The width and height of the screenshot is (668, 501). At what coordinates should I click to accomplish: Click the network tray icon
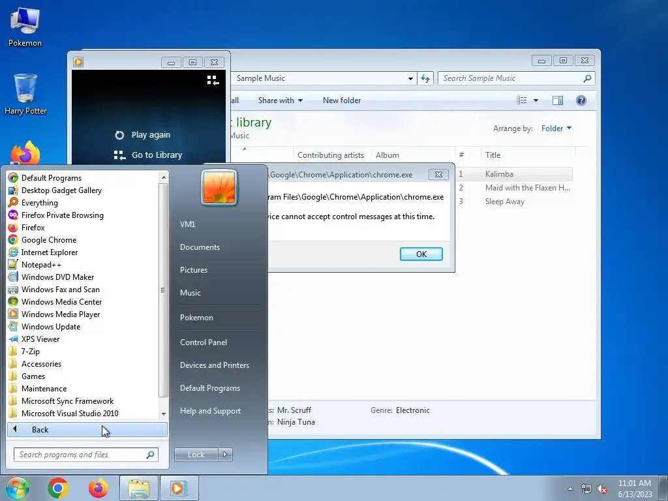[x=586, y=489]
